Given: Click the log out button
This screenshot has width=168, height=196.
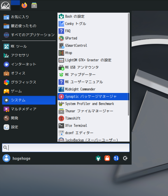Looking at the screenshot, I should point(125,158).
